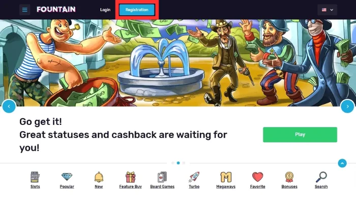Click the FOUNTAIN logo
356x203 pixels.
56,9
